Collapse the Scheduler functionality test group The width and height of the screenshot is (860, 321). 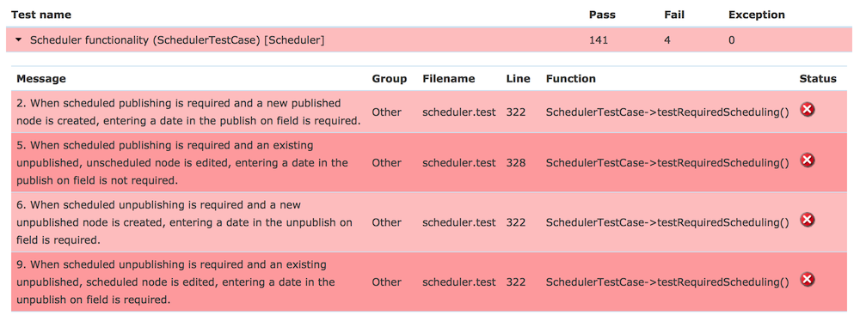click(19, 40)
